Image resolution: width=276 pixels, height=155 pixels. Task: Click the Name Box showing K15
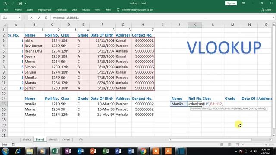pos(9,18)
